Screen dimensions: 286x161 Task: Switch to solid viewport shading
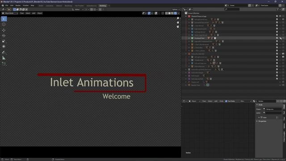(169, 13)
